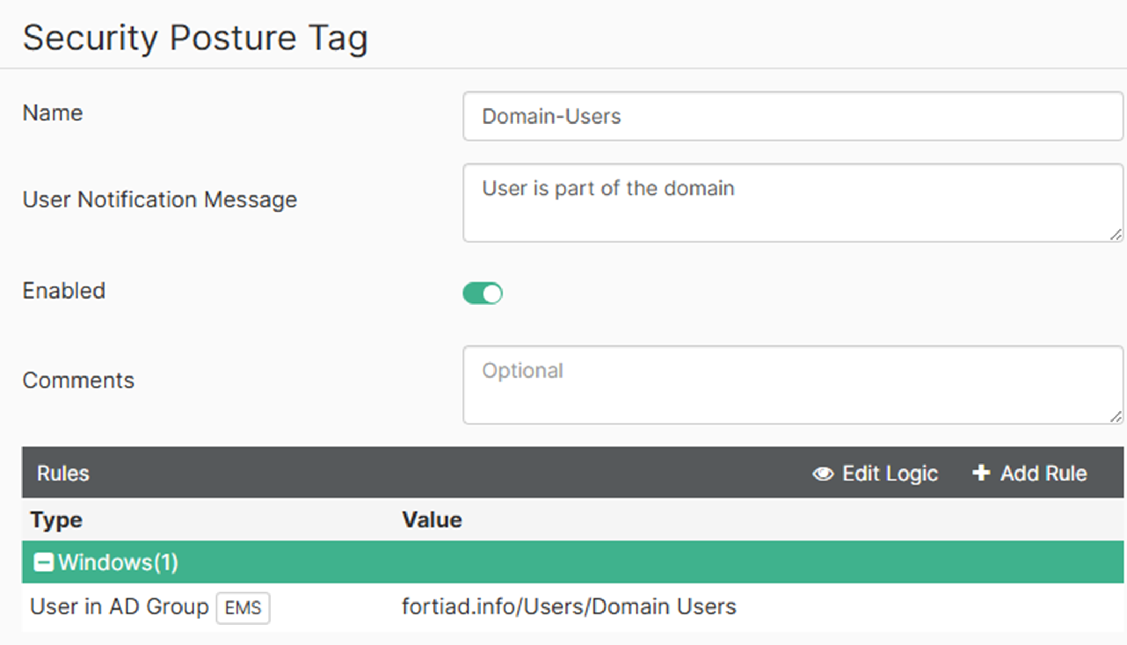Click the EMS badge in the rule row

(x=243, y=608)
